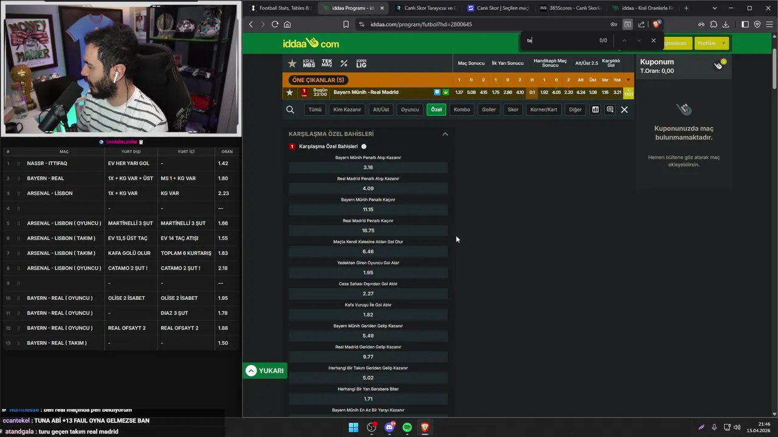Click the percent odds filter icon
The height and width of the screenshot is (437, 778).
click(344, 63)
